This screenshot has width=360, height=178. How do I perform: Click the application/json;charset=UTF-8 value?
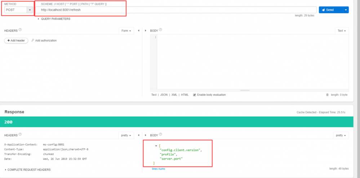coord(66,149)
